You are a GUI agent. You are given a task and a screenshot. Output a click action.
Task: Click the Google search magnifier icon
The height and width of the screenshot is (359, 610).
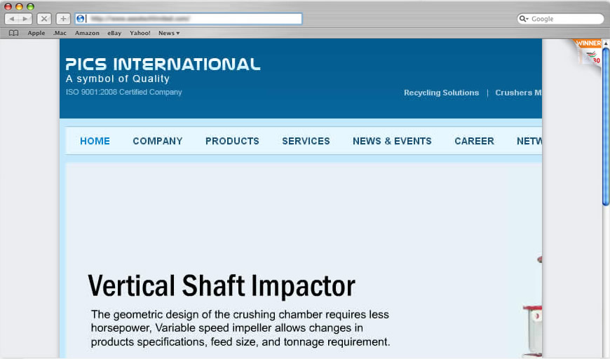tap(524, 19)
